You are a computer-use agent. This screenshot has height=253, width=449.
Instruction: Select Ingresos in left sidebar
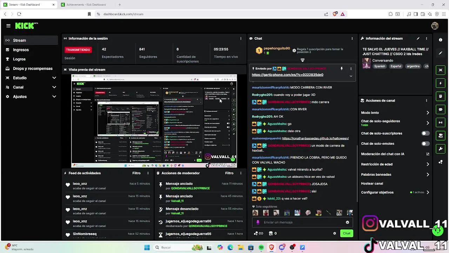pyautogui.click(x=31, y=50)
